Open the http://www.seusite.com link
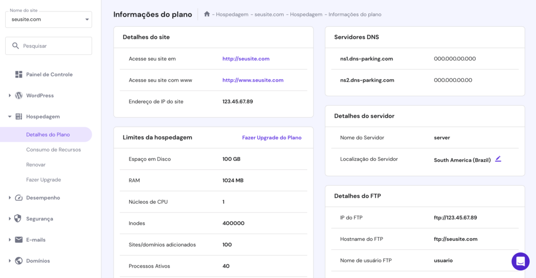 click(x=253, y=80)
